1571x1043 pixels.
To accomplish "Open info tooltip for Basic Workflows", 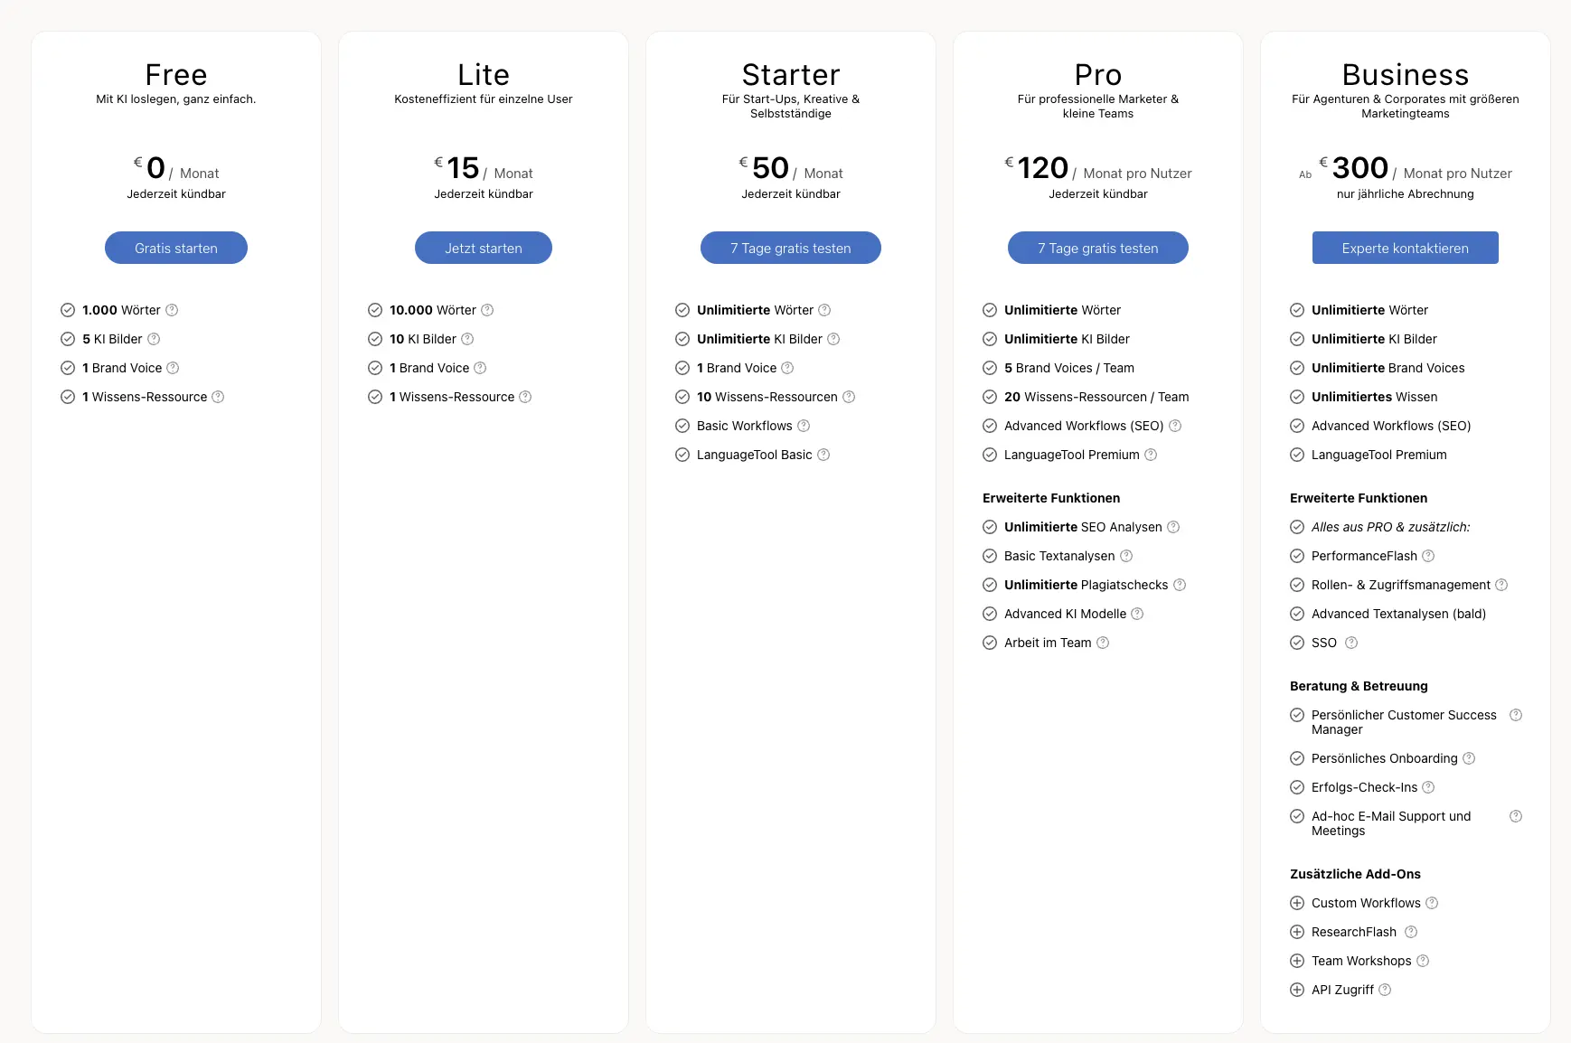I will [x=804, y=426].
